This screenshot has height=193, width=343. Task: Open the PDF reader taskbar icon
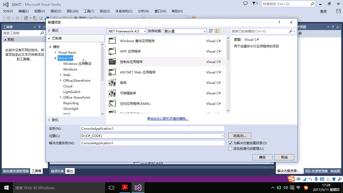pyautogui.click(x=125, y=188)
